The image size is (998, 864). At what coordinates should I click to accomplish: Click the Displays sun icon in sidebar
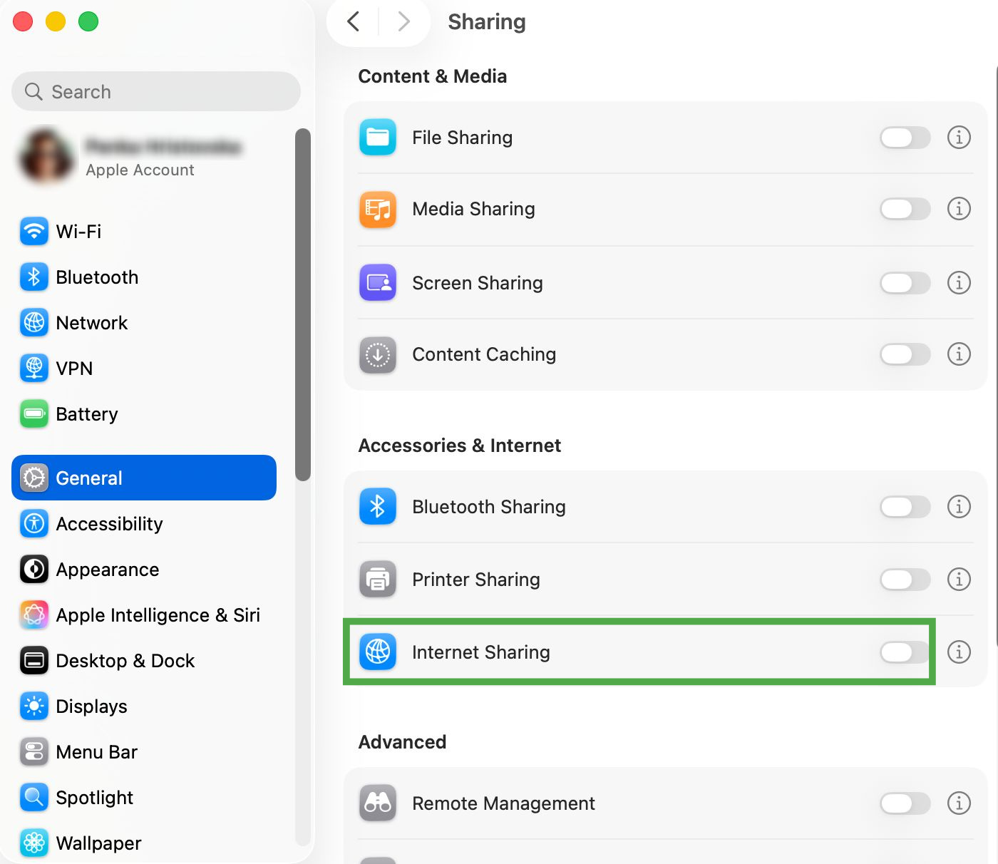34,706
